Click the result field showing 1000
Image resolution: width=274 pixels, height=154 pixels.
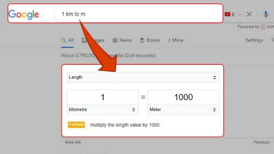pos(183,97)
